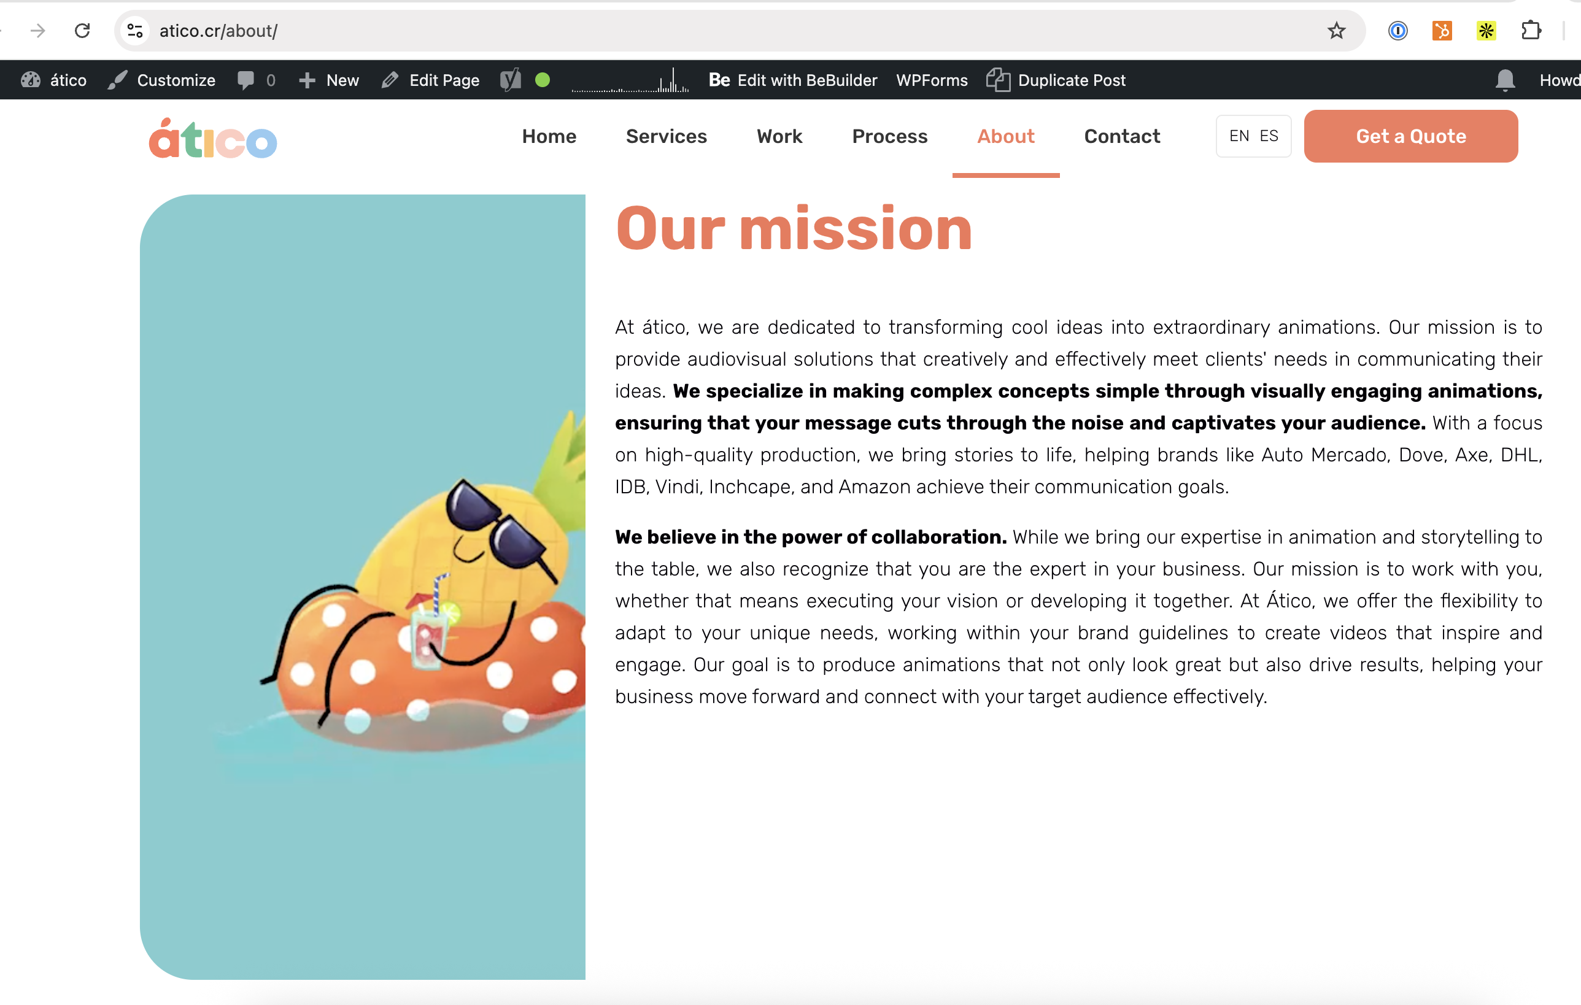Switch site language to ES

tap(1269, 136)
